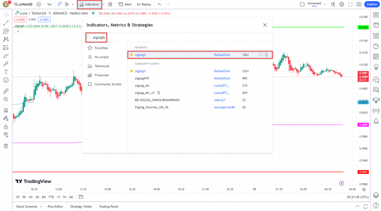Take a chart snapshot with camera
Viewport: 381px width, 211px height.
pos(359,4)
